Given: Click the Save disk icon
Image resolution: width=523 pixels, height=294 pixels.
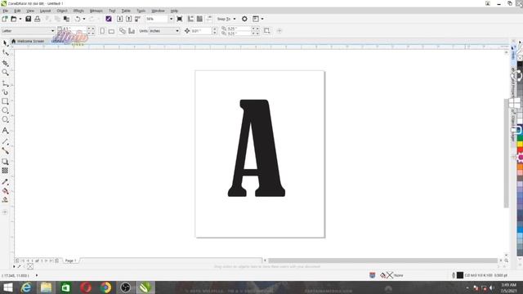Looking at the screenshot, I should pos(29,19).
